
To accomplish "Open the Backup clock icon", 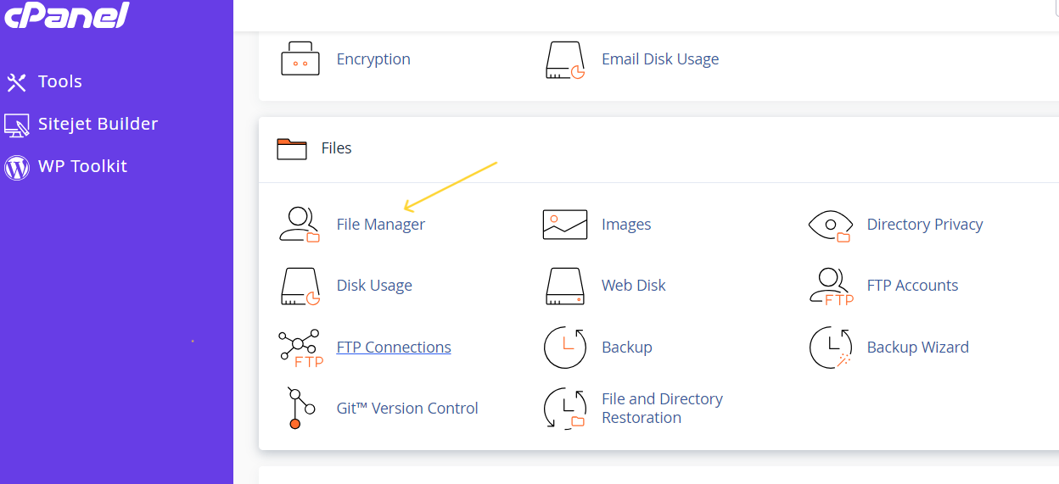I will point(565,348).
